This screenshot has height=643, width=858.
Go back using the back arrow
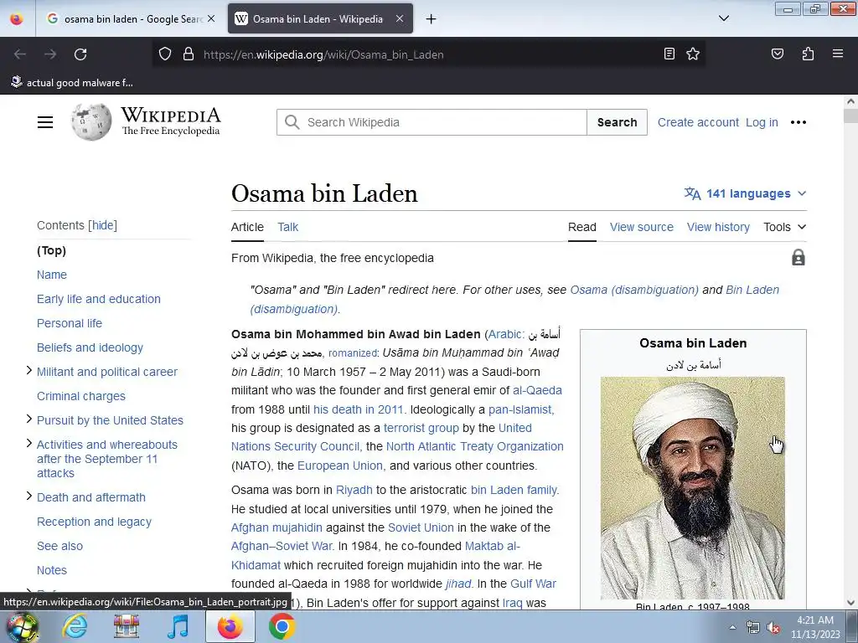tap(20, 54)
